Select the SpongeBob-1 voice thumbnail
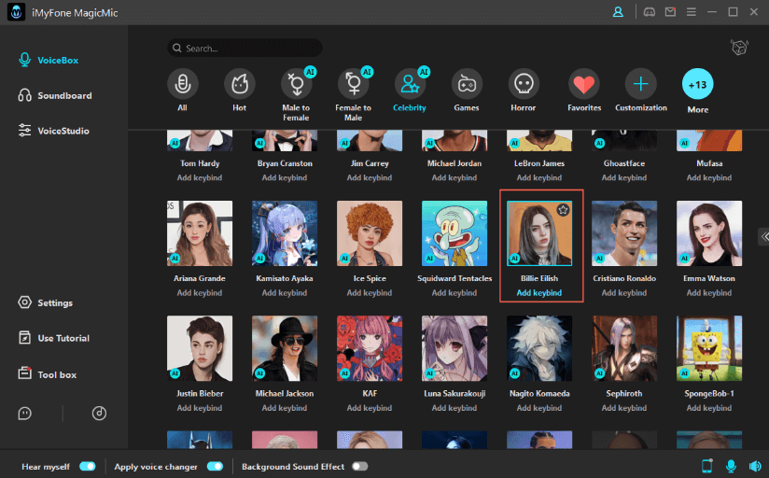 709,348
